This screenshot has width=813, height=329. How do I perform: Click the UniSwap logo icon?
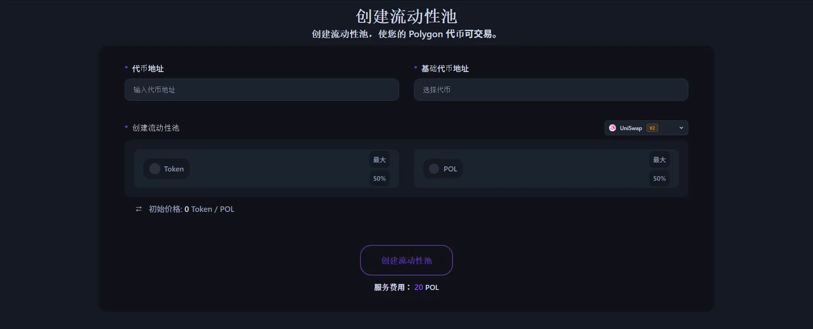pyautogui.click(x=613, y=128)
